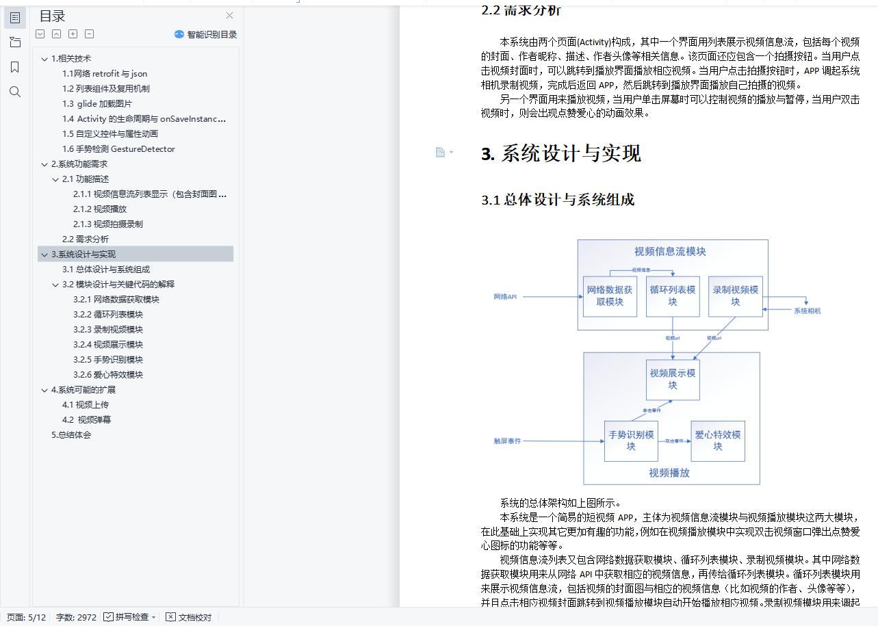Go to 2.2 需求分析 entry
Screen dimensions: 878x626
86,239
